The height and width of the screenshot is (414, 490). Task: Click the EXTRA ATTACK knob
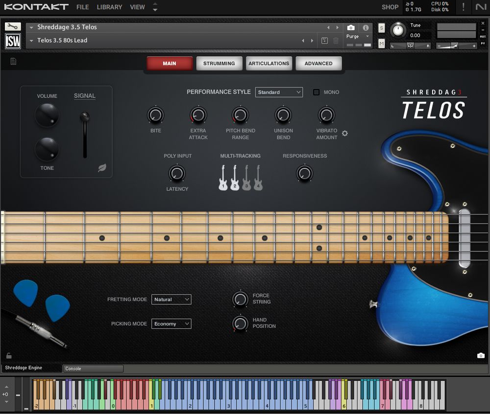coord(198,115)
